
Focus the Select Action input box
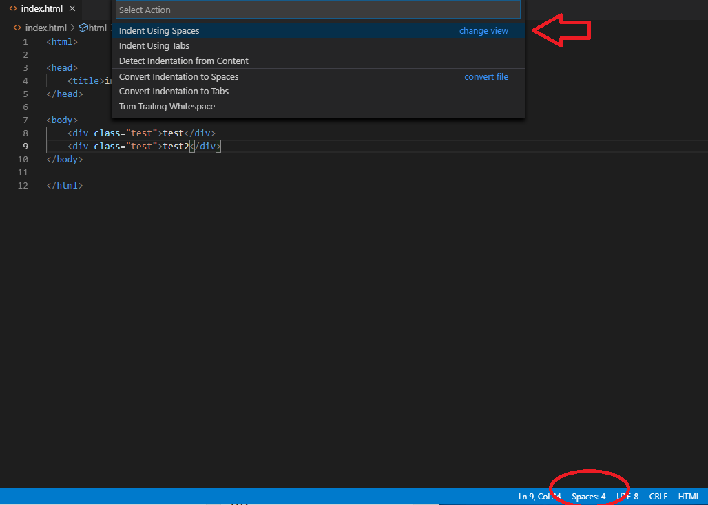[x=317, y=10]
